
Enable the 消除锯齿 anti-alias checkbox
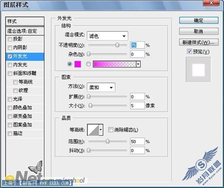click(110, 130)
